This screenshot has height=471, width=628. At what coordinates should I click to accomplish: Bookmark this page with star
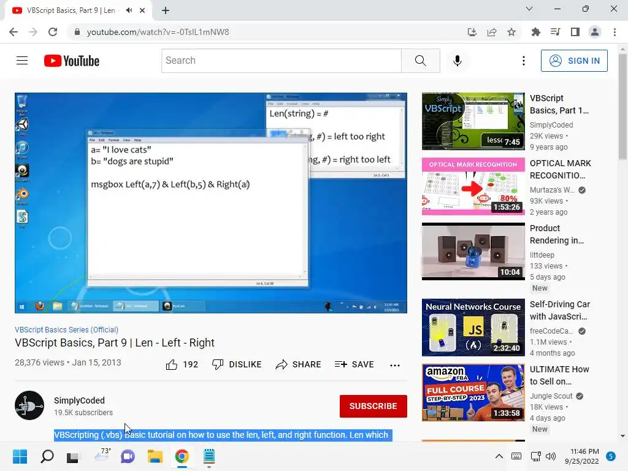pos(511,32)
